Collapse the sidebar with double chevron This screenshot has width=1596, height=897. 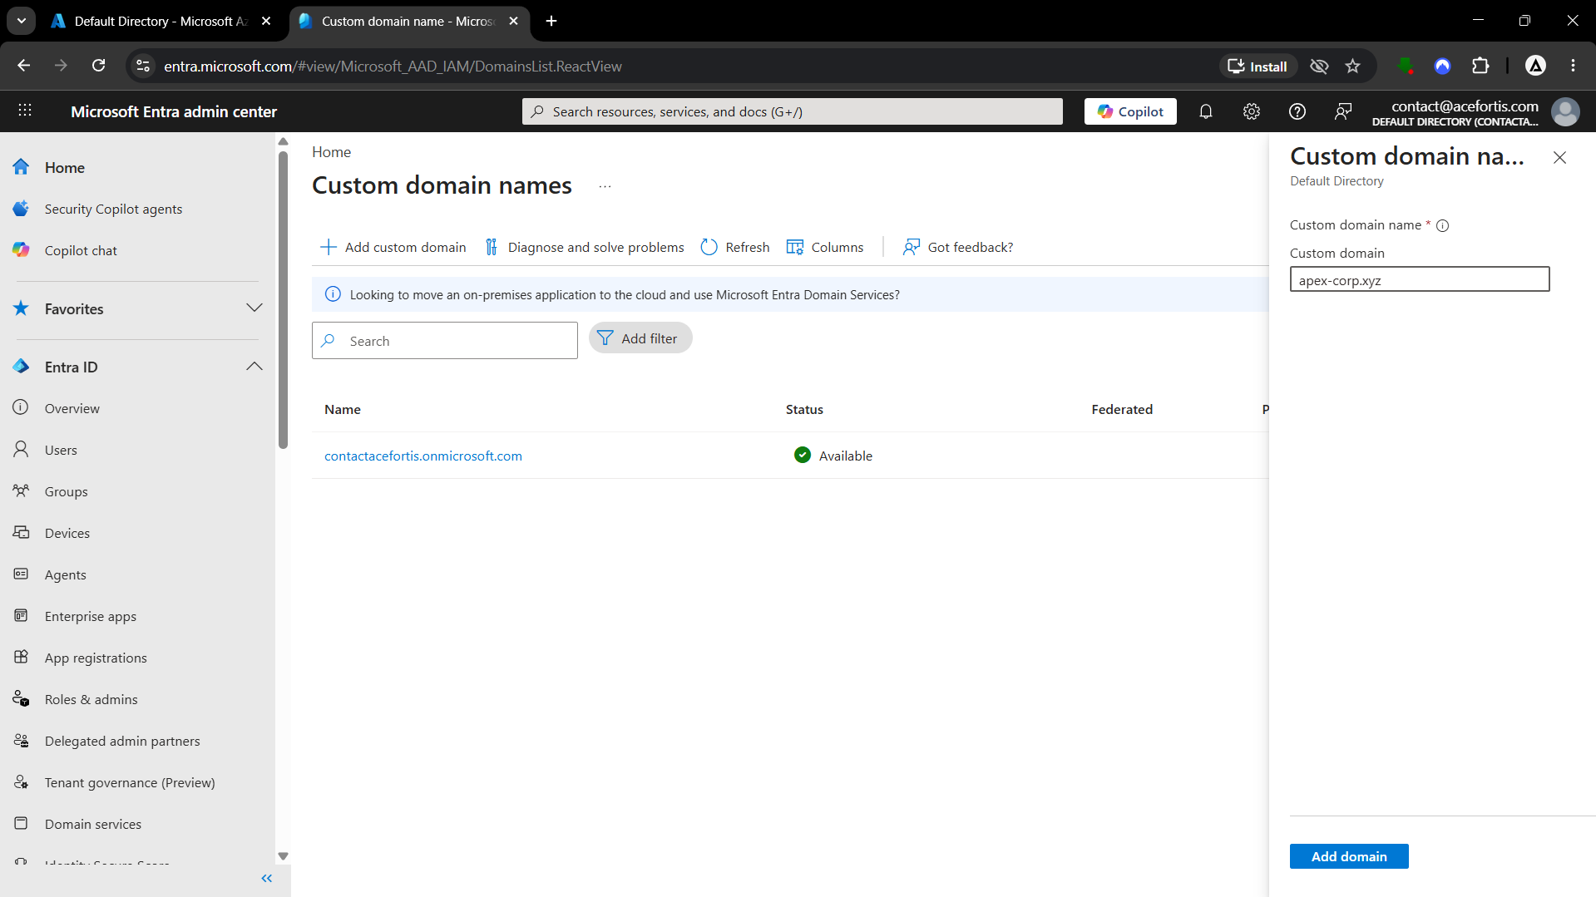coord(266,878)
